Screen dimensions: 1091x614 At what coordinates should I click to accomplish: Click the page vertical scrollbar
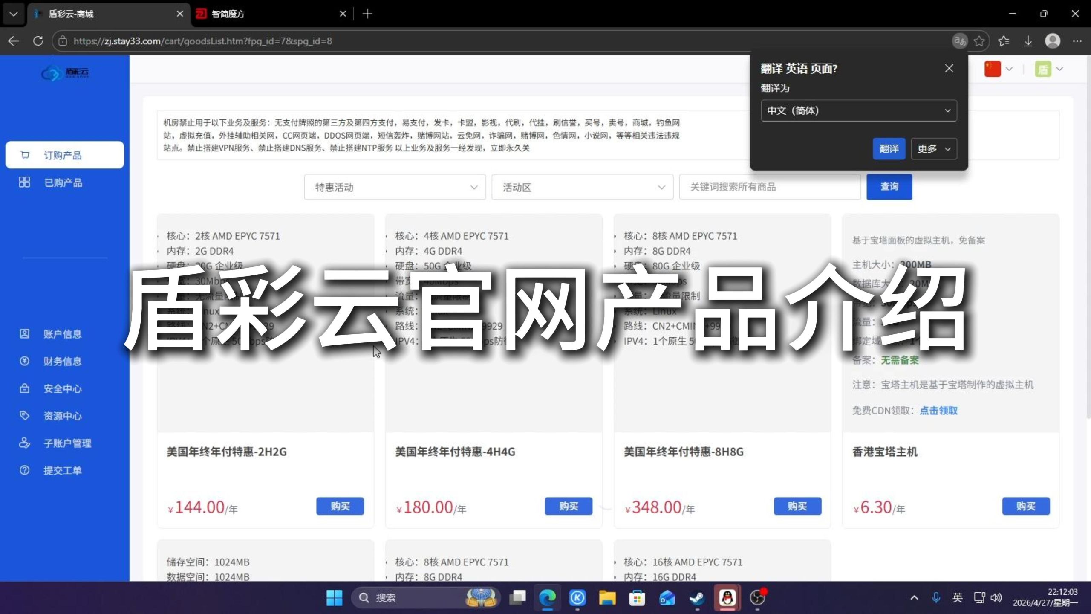[1088, 239]
